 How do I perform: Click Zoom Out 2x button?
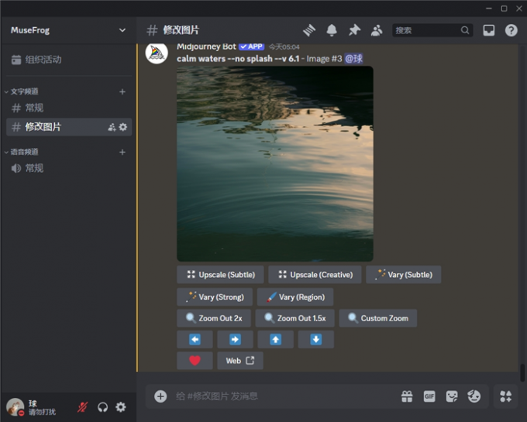[x=214, y=318]
